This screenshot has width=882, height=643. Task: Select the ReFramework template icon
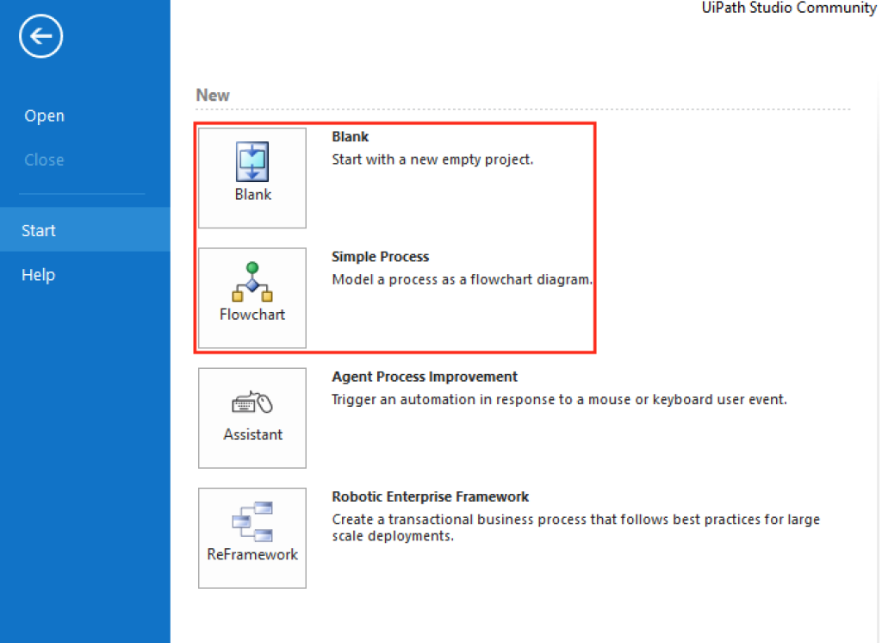pyautogui.click(x=252, y=521)
